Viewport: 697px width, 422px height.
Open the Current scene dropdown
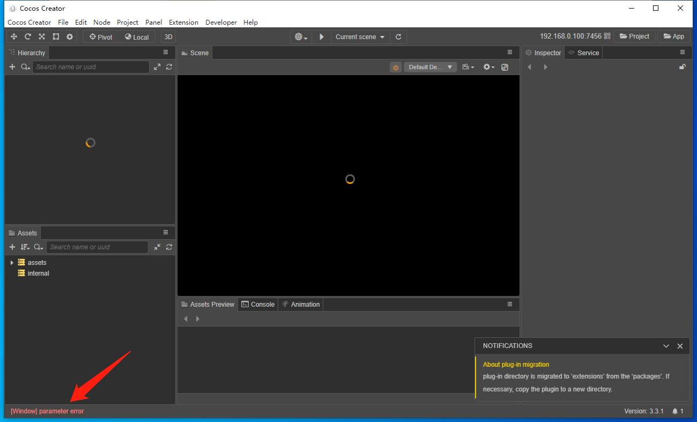coord(360,37)
